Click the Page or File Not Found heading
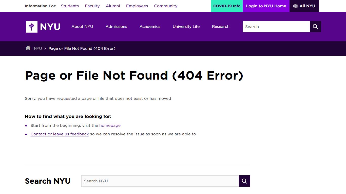This screenshot has width=346, height=194. pos(134,75)
